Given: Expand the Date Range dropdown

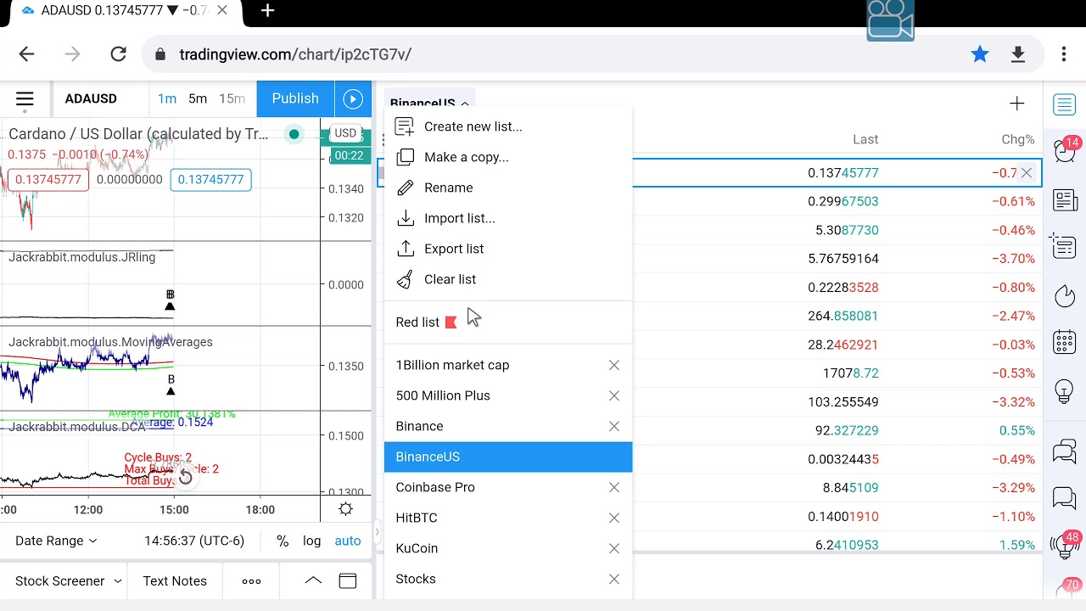Looking at the screenshot, I should 56,541.
